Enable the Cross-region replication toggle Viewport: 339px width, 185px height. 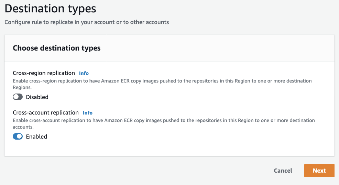tap(18, 97)
